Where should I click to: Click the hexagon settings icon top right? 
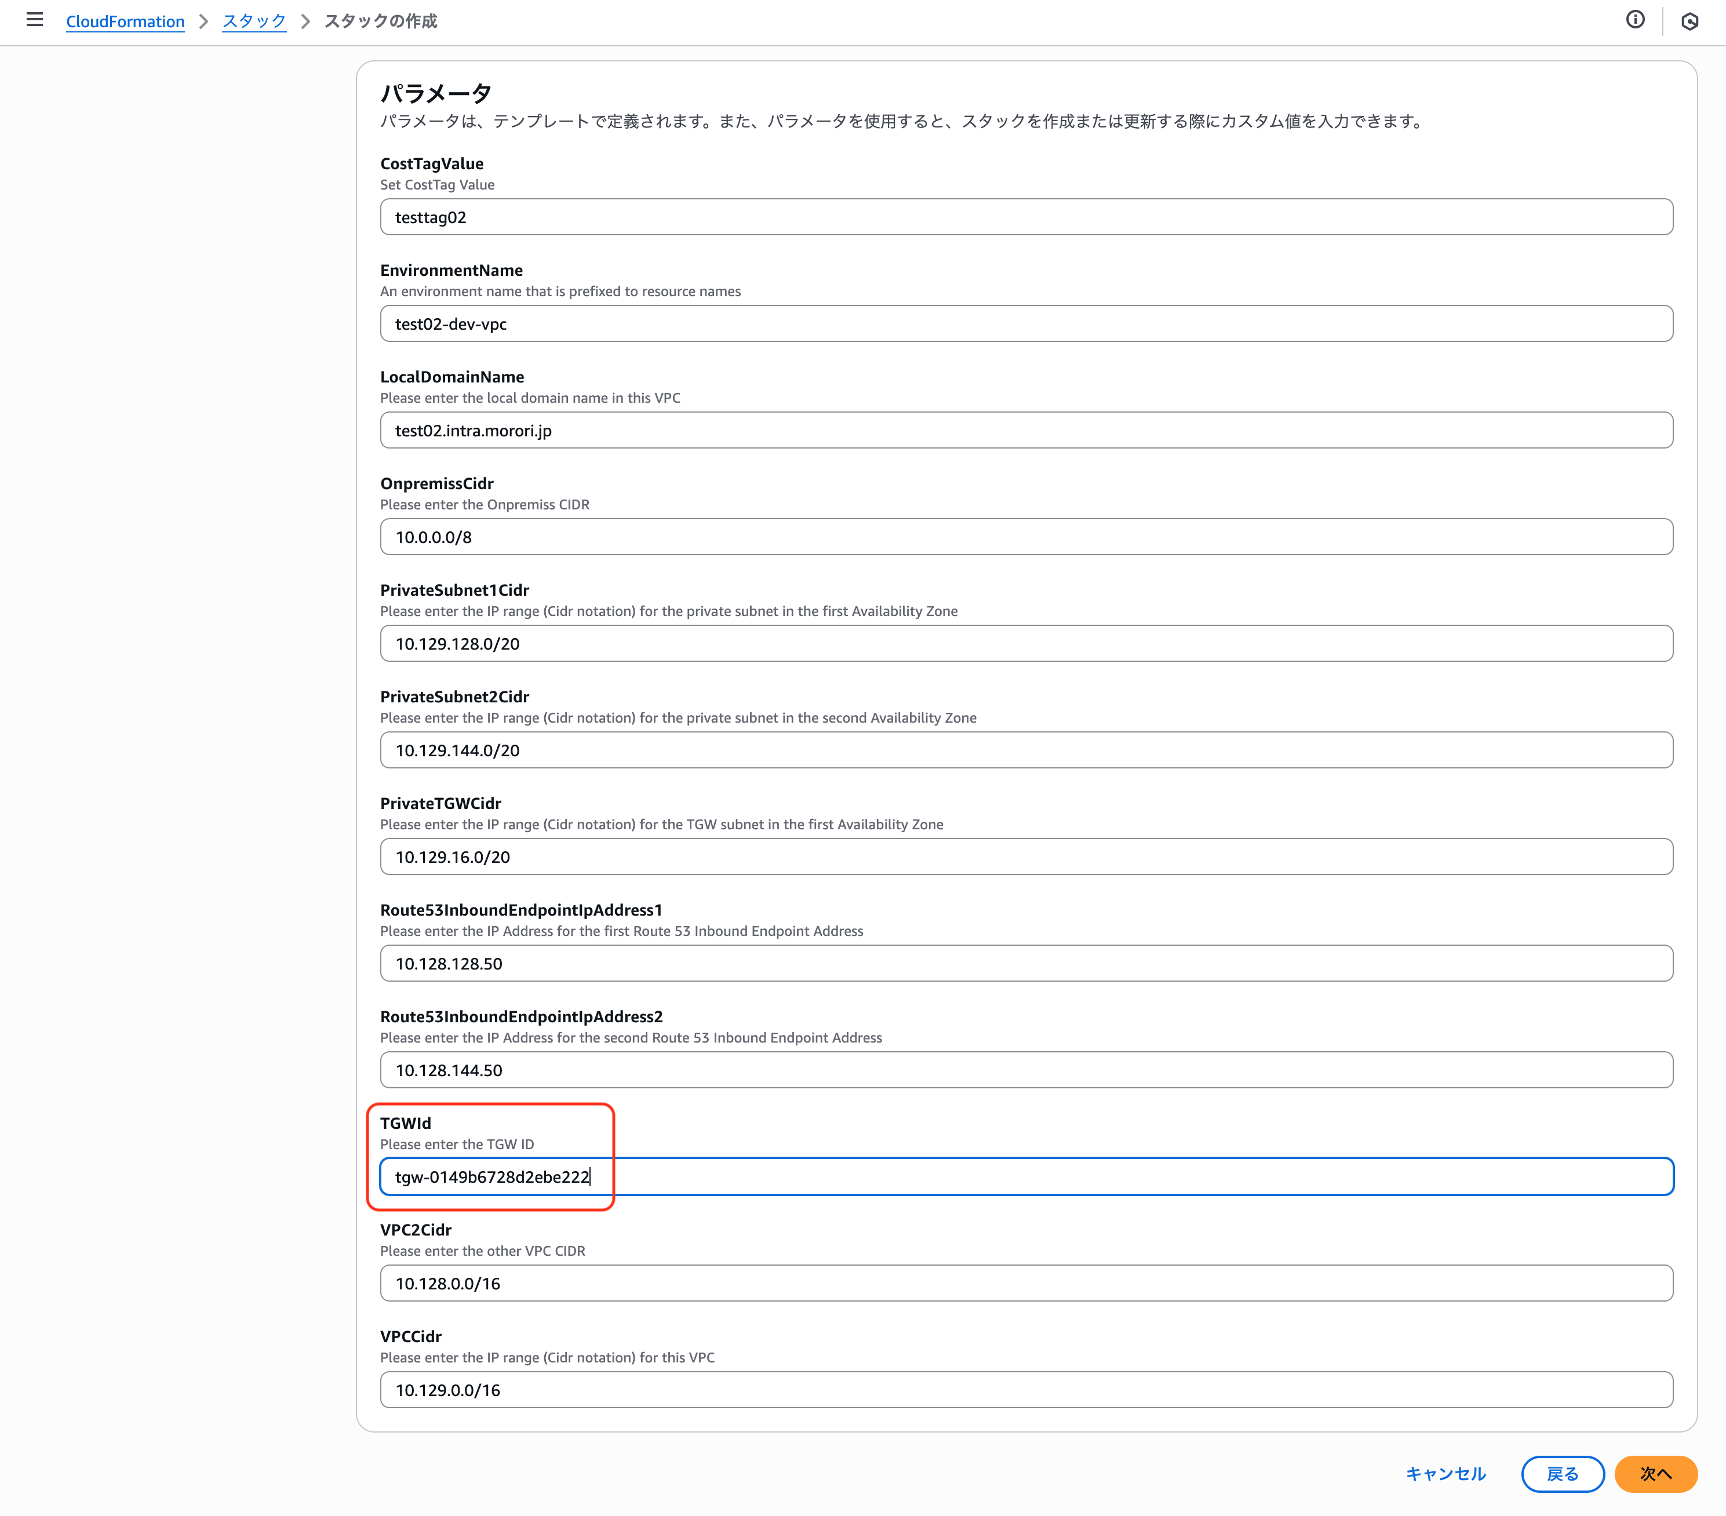pyautogui.click(x=1689, y=22)
